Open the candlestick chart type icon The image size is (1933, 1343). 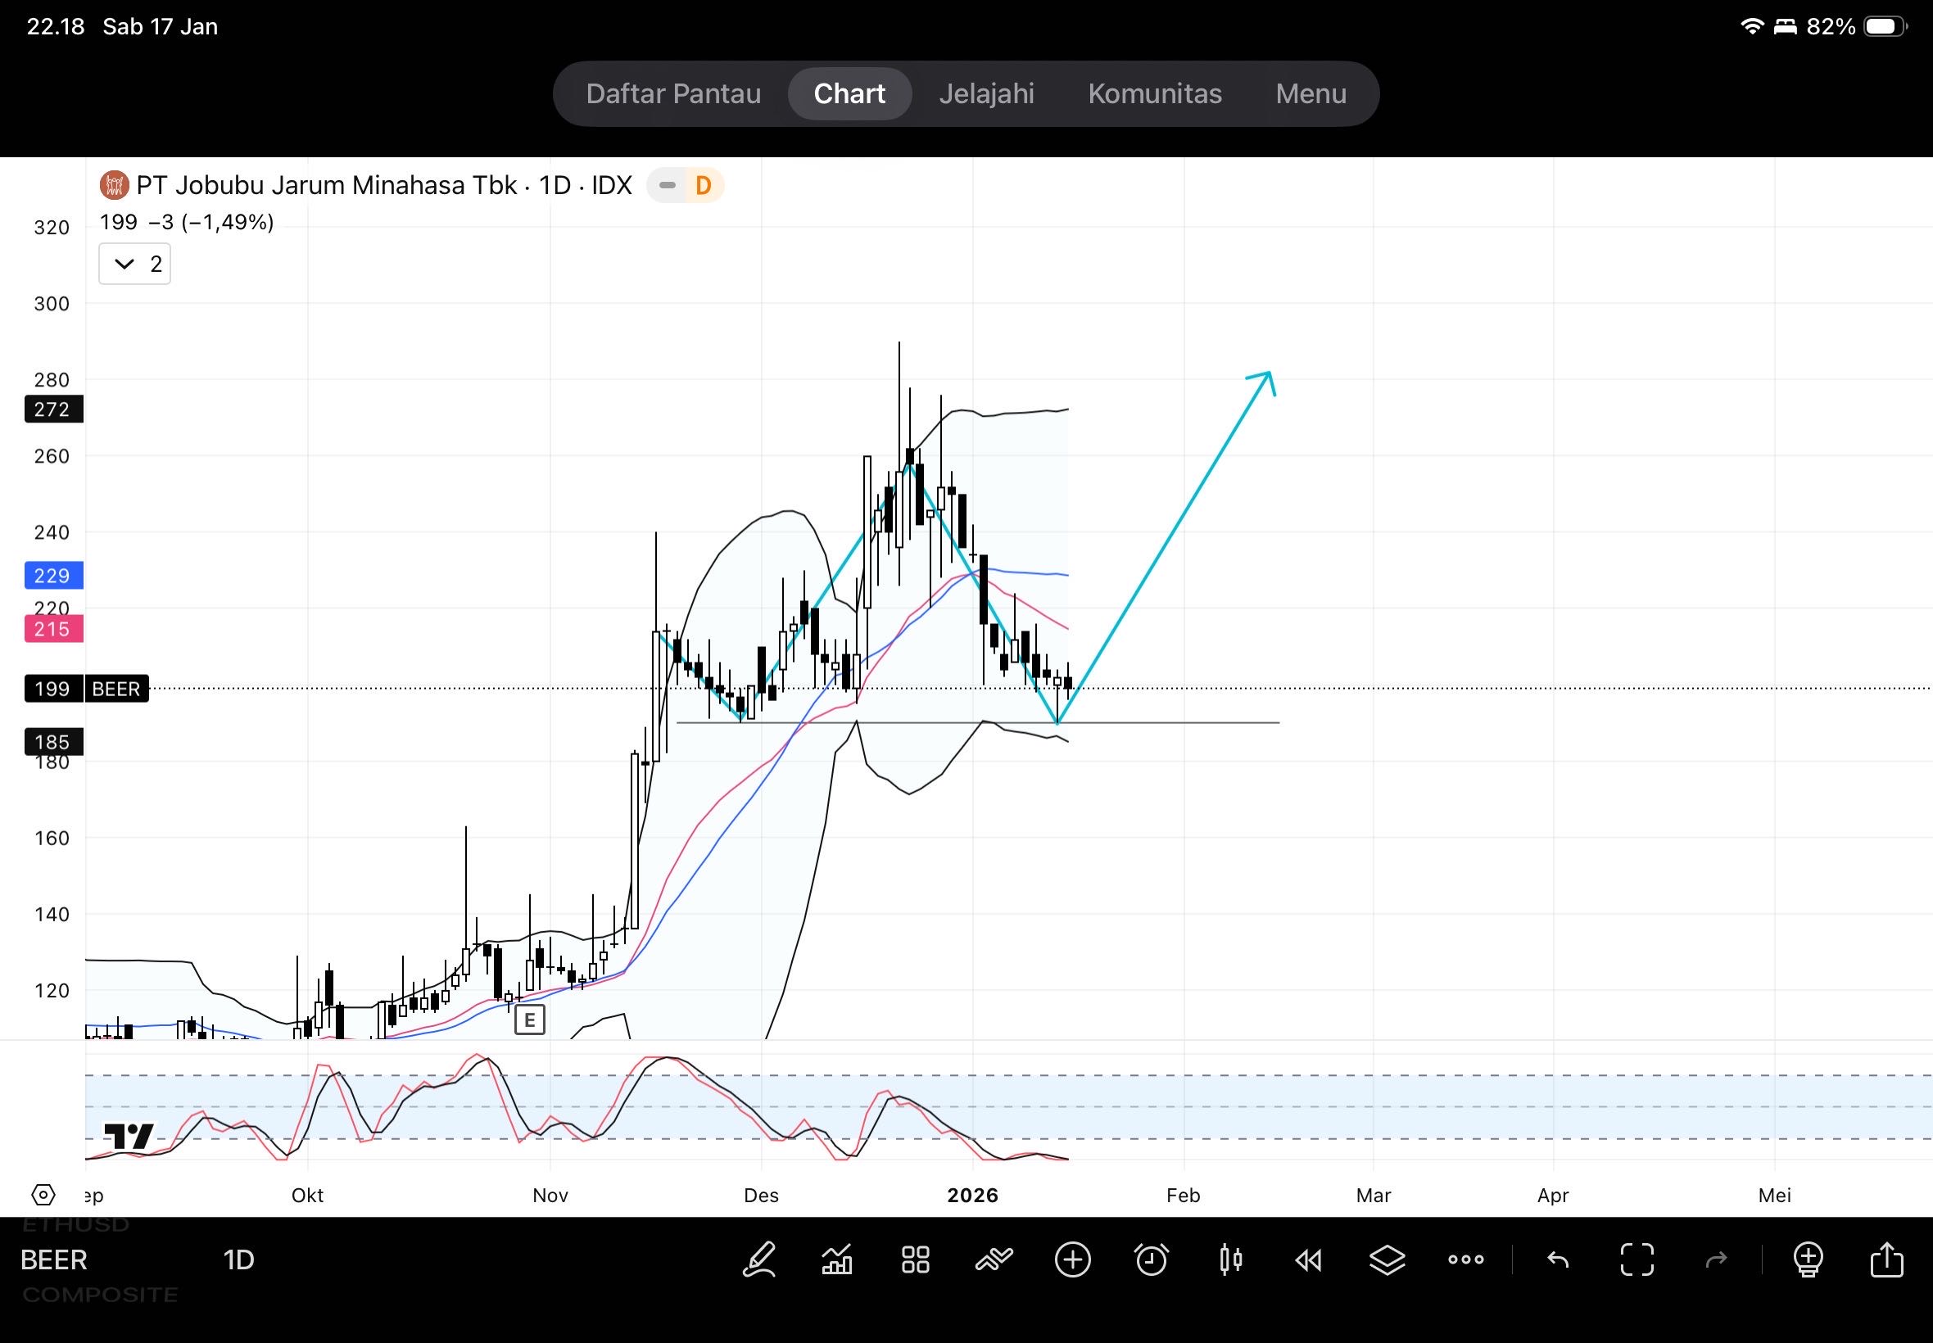(1230, 1259)
